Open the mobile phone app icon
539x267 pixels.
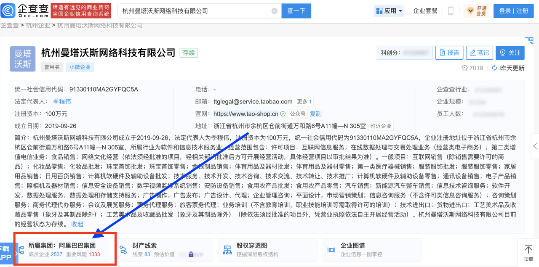point(451,11)
